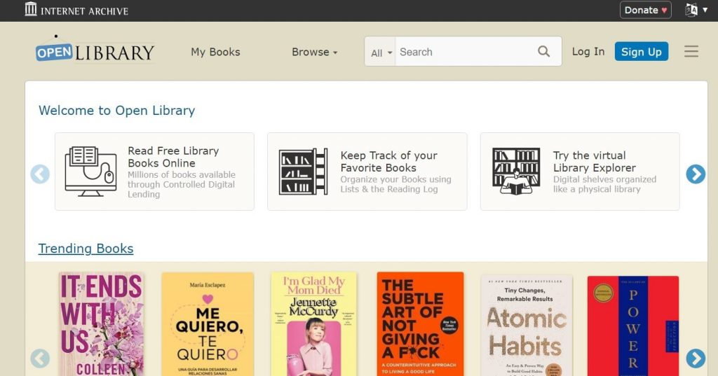
Task: Open Keep Track of your Favorite Books
Action: click(367, 172)
